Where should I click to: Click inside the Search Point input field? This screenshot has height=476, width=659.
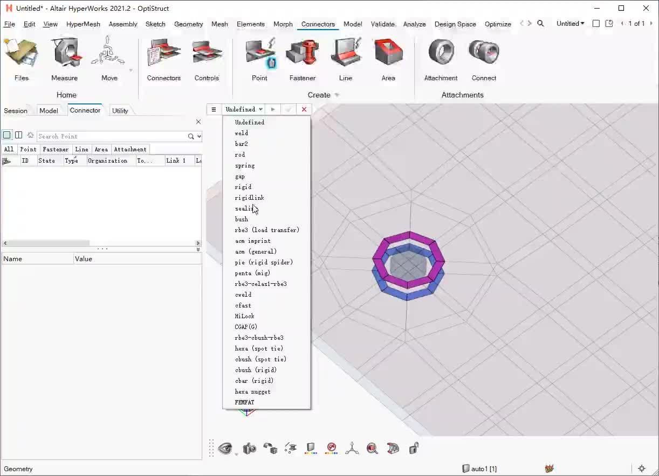pyautogui.click(x=108, y=136)
